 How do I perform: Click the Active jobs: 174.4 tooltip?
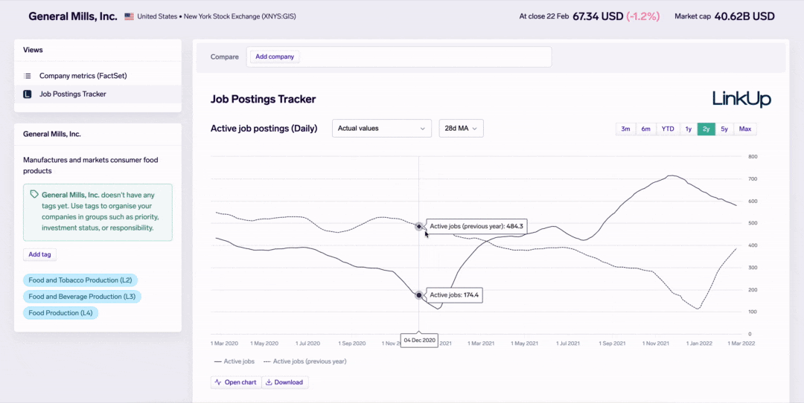[454, 295]
